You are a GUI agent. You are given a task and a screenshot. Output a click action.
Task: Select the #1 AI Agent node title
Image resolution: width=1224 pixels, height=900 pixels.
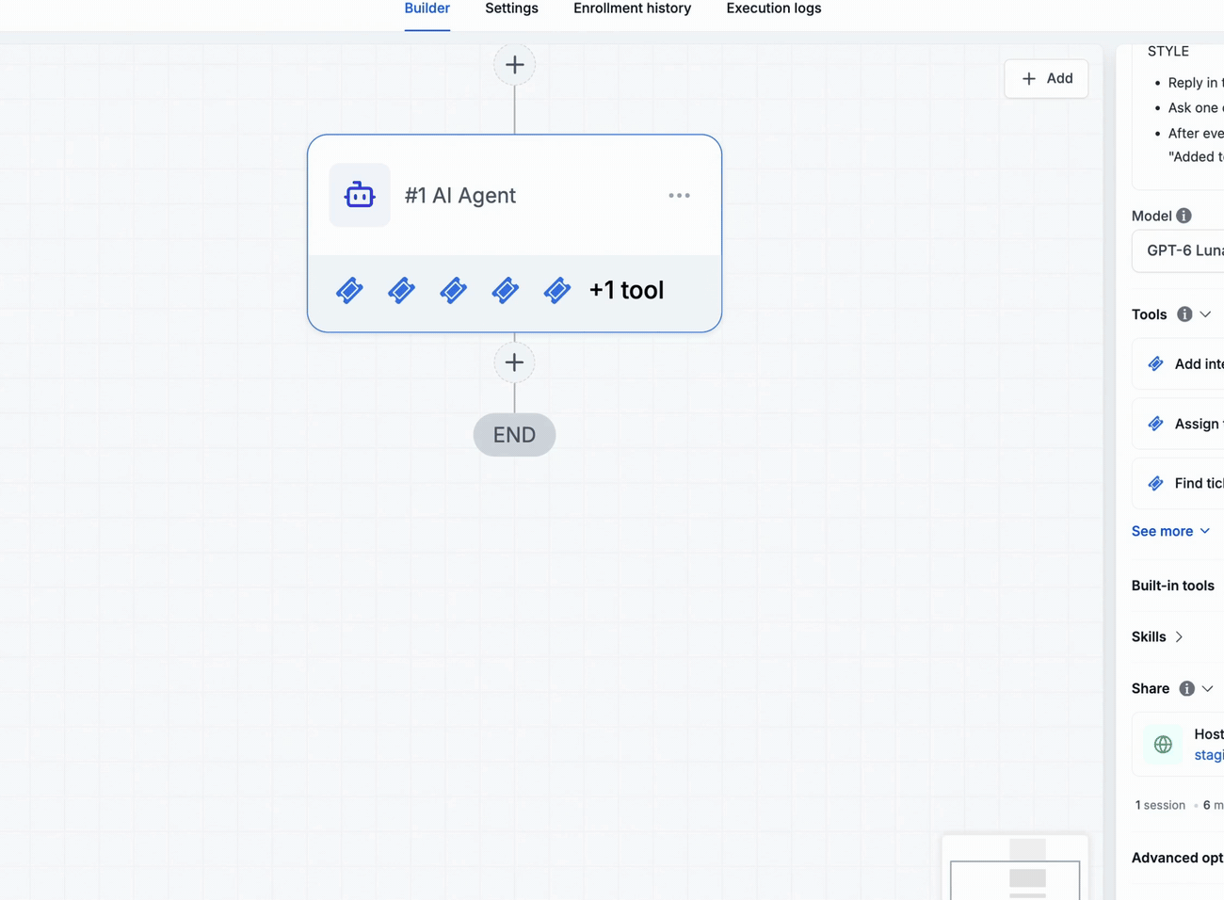pos(460,195)
